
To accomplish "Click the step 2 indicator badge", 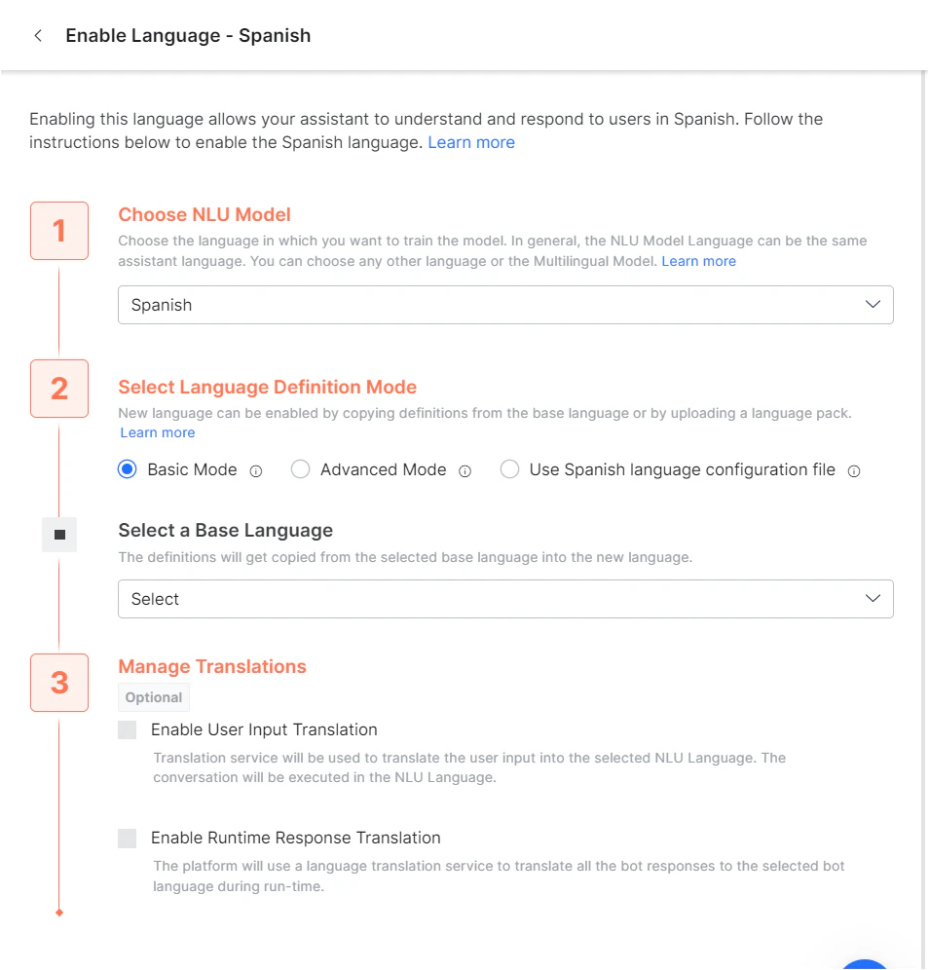I will pyautogui.click(x=58, y=389).
